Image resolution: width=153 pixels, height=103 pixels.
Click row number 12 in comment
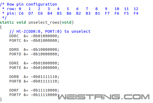point(136,9)
